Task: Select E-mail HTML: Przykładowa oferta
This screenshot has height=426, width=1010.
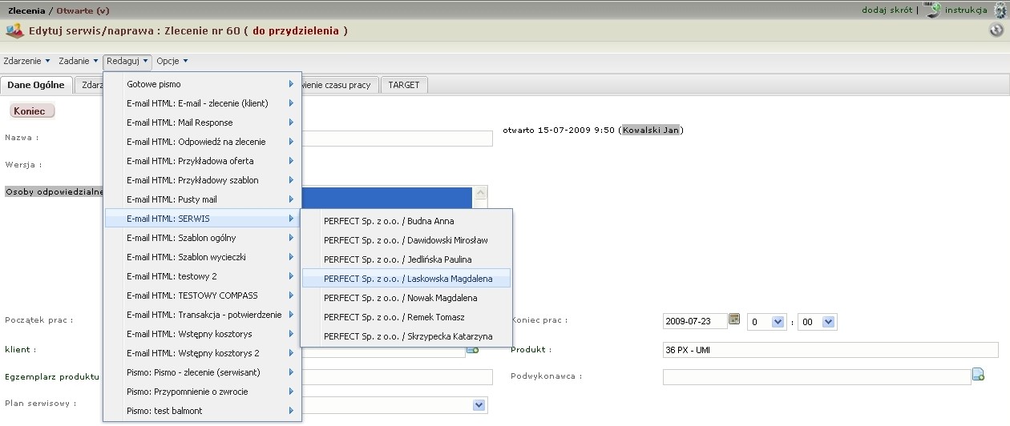Action: tap(203, 161)
